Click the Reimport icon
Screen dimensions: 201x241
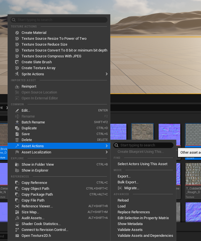click(x=17, y=86)
